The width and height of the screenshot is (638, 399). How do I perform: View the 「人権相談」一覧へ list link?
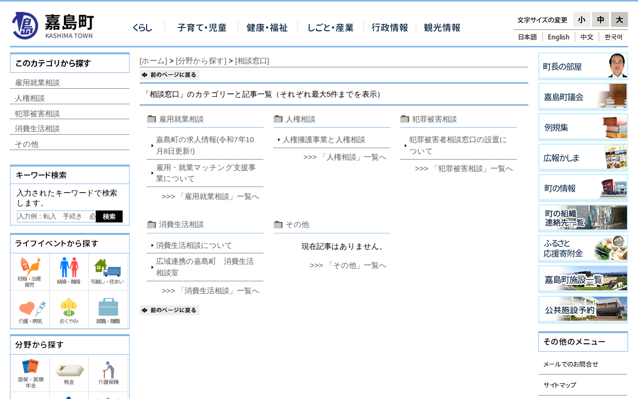(345, 157)
